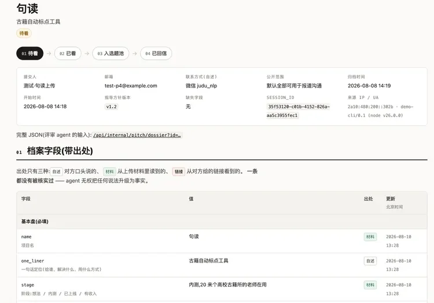Click the stage field label
434x303 pixels.
click(28, 285)
